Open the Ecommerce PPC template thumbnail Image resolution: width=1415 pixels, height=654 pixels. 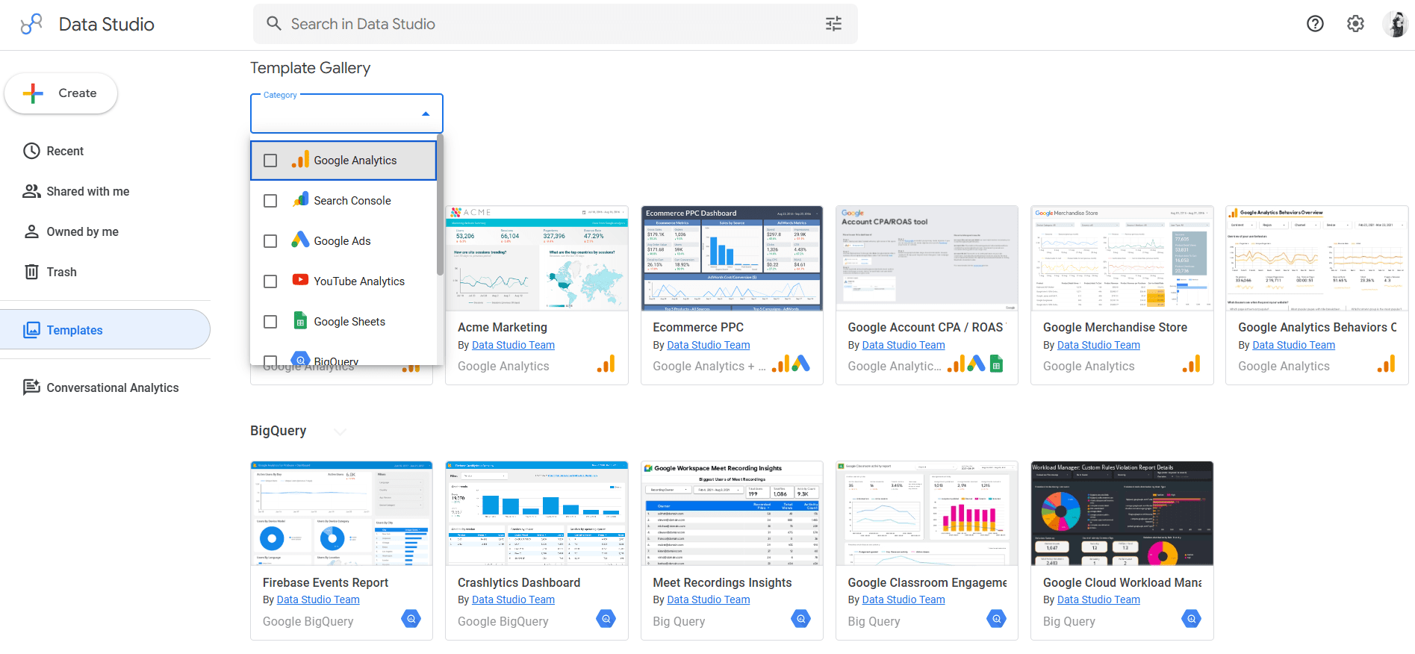[732, 258]
